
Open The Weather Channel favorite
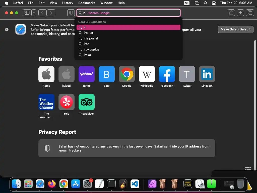tap(46, 102)
